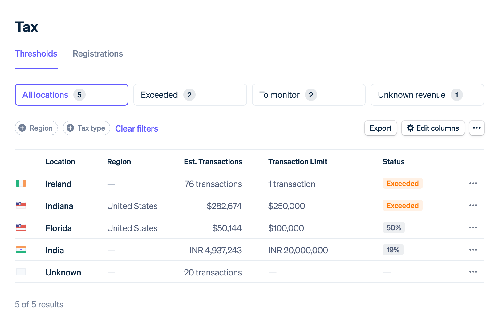This screenshot has height=332, width=499.
Task: Select the Exceeded filter chip
Action: coord(190,95)
